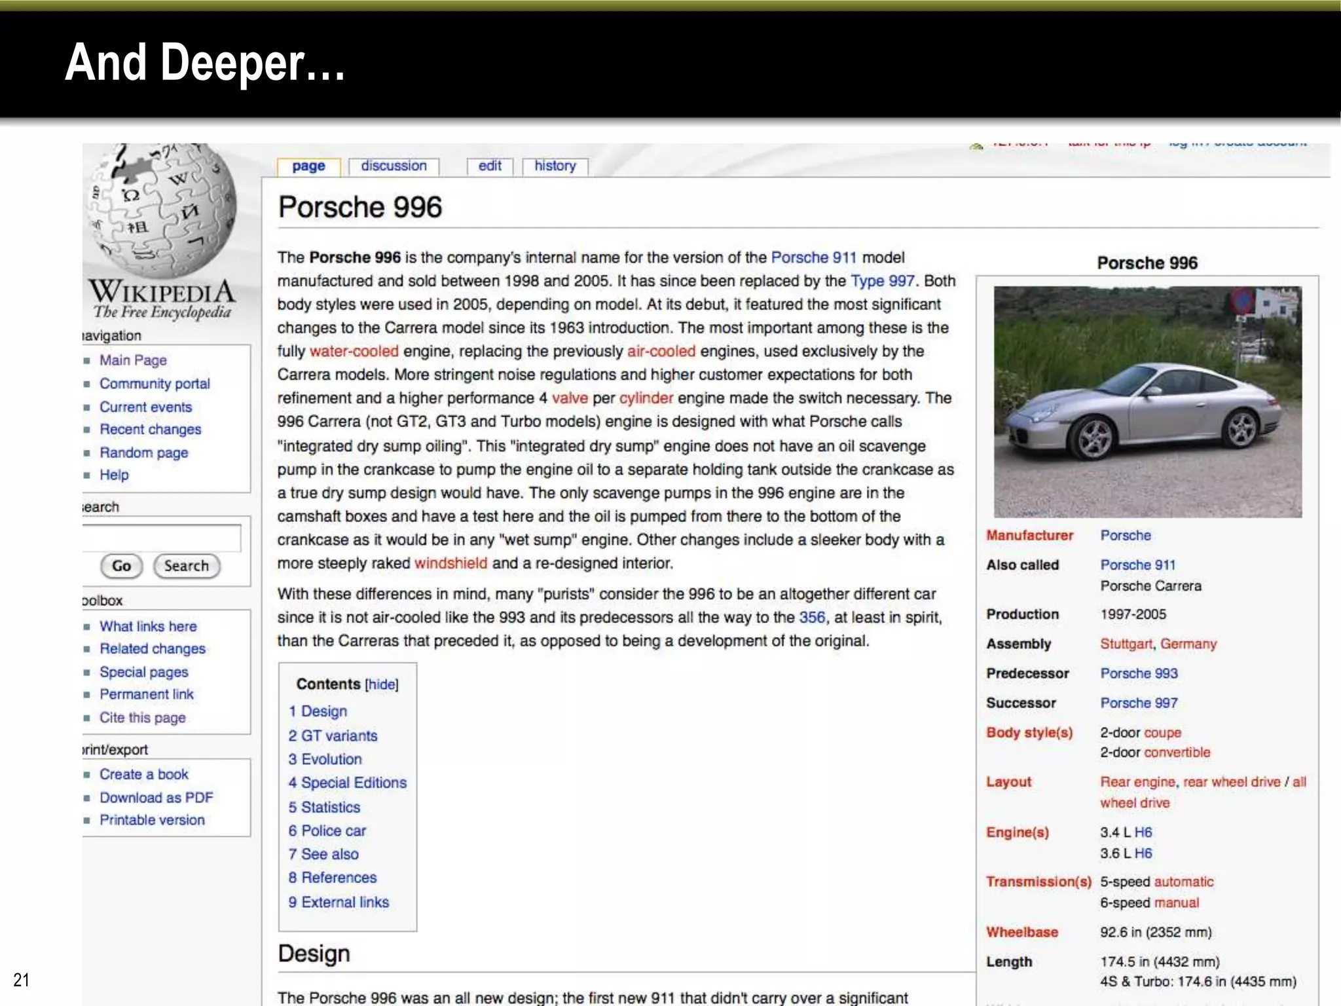Click 'Layout' infobox label
1341x1006 pixels.
pyautogui.click(x=1009, y=782)
